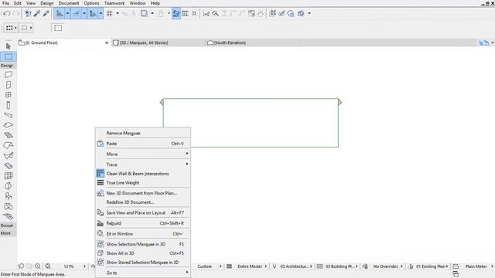The image size is (495, 278).
Task: Click the scissors Trim icon in toolbar
Action: pos(207,14)
